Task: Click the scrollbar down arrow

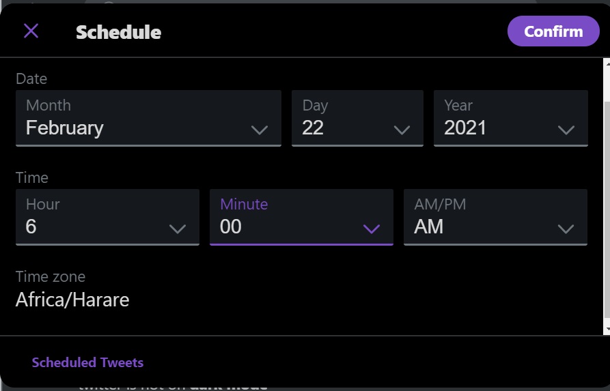Action: pos(607,330)
